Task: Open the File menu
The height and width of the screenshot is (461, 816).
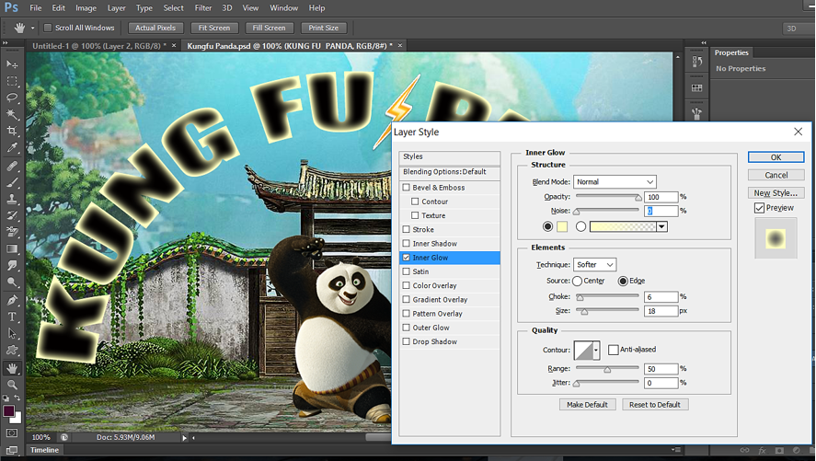Action: point(35,7)
